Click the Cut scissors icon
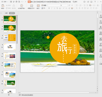The image size is (102, 97). pyautogui.click(x=7, y=5)
